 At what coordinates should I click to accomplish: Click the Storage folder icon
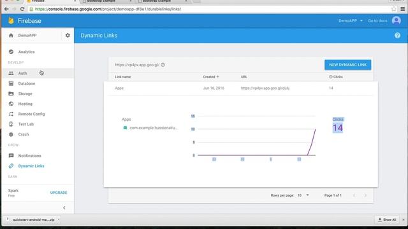pos(11,94)
